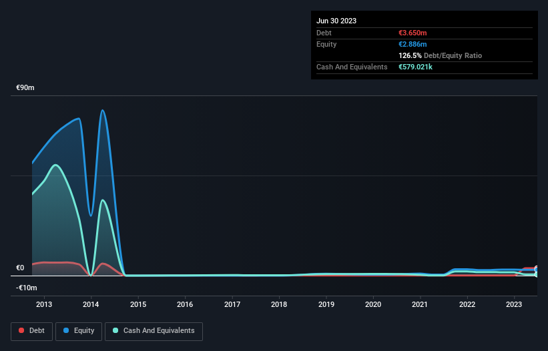Select the 2020 axis label
Viewport: 548px width, 351px height.
[x=373, y=304]
